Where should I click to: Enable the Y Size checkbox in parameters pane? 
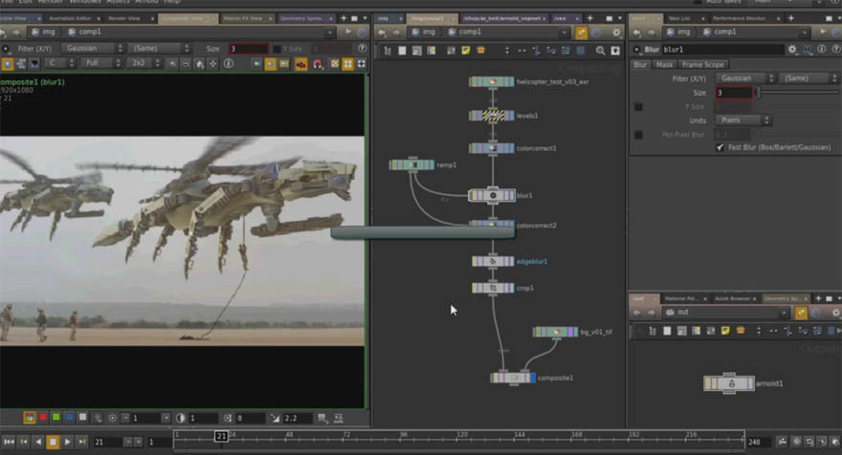[x=638, y=107]
